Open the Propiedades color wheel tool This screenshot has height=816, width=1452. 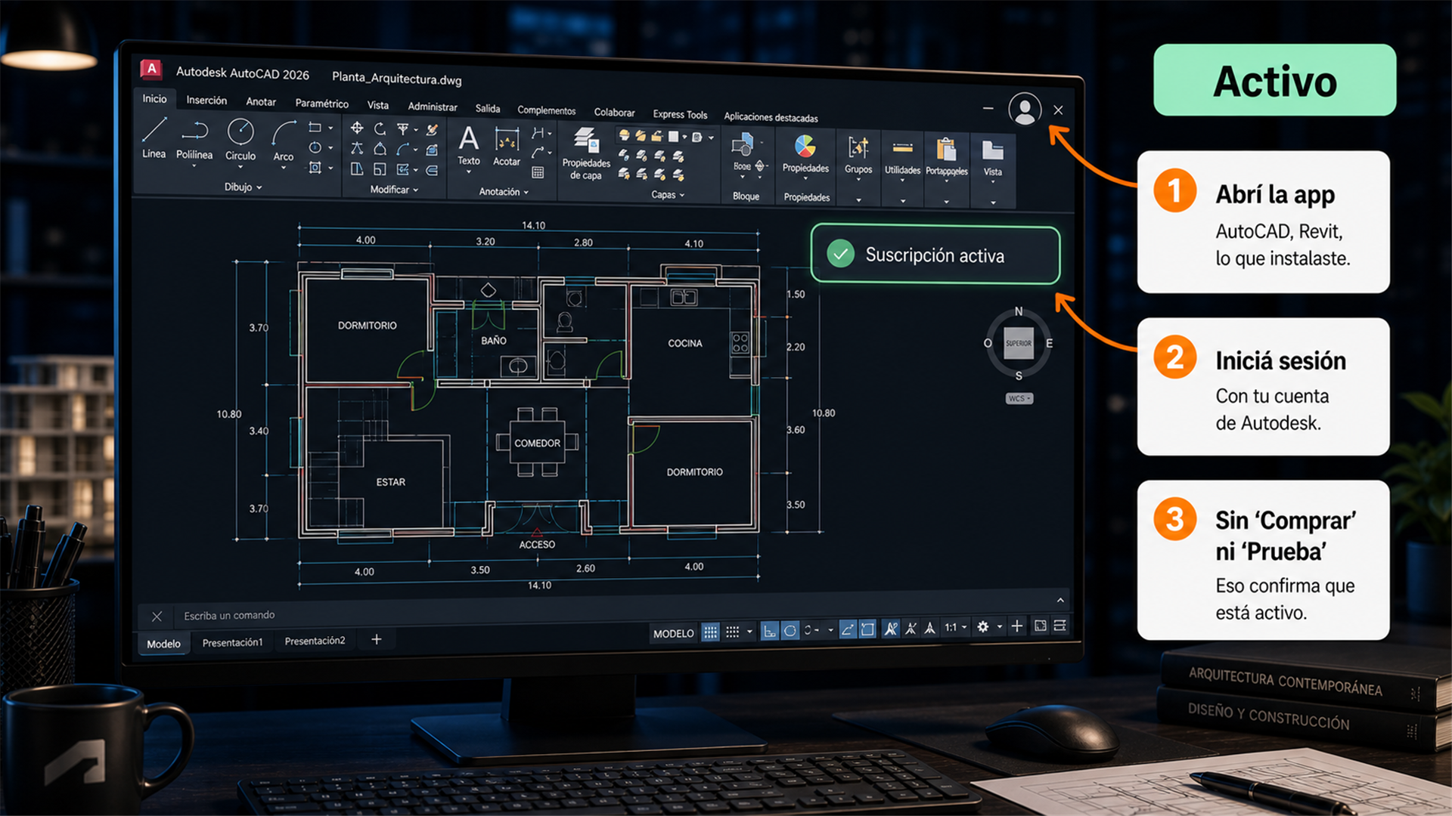805,152
